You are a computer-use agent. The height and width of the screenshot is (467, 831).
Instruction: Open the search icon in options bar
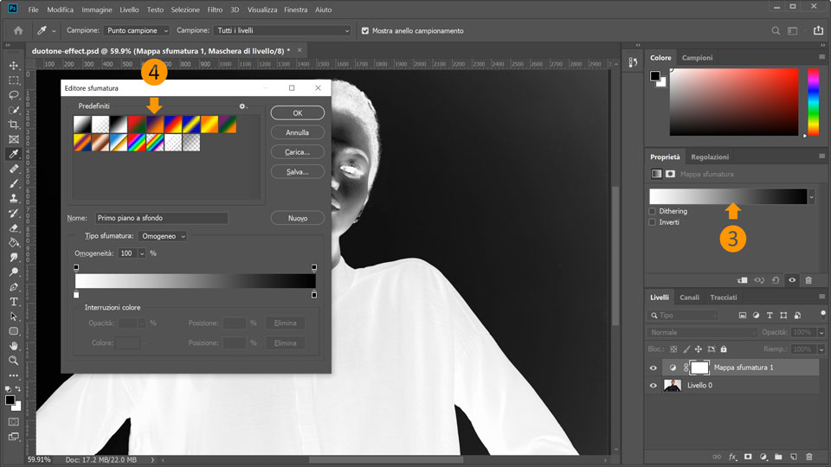click(776, 31)
